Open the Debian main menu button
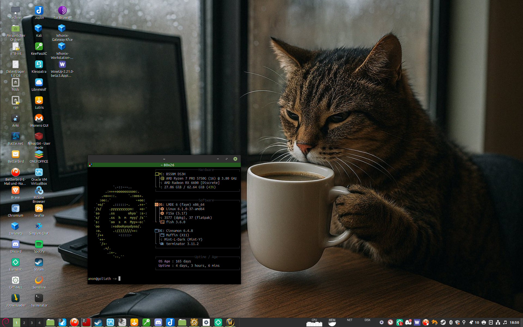 click(x=6, y=322)
